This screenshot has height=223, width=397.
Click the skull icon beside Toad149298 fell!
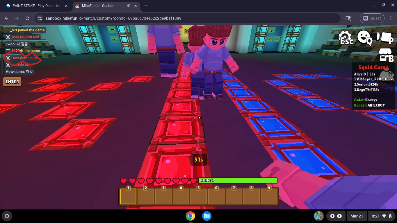coord(8,37)
